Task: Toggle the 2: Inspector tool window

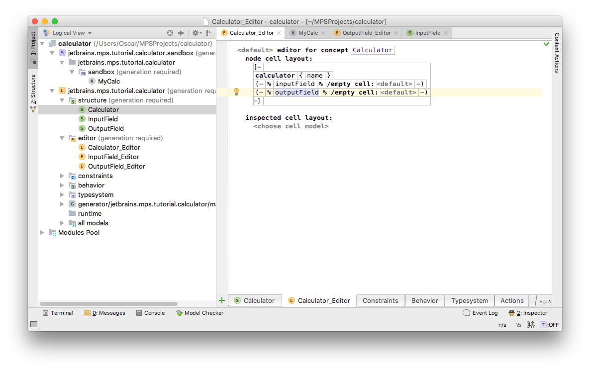Action: pos(528,313)
